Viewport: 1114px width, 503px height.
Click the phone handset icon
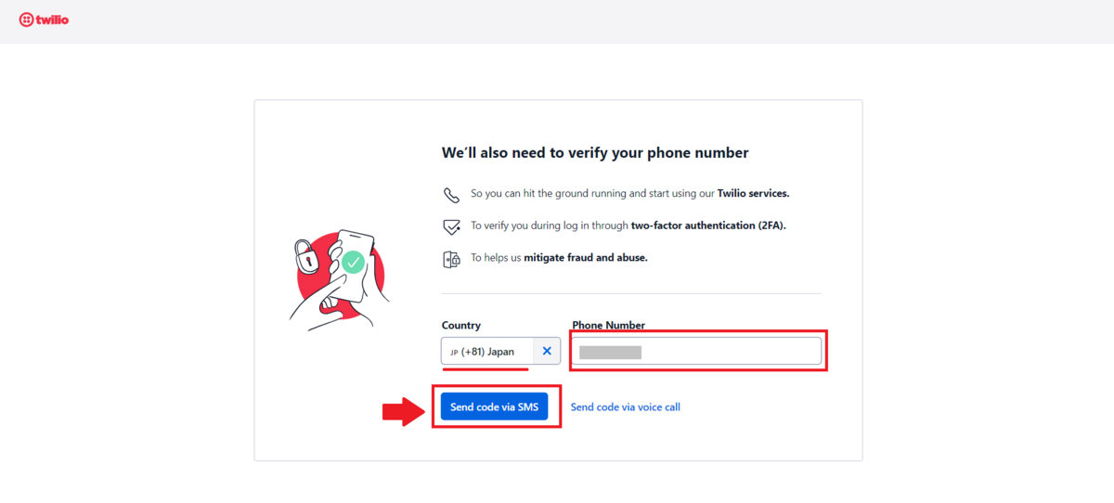coord(451,195)
